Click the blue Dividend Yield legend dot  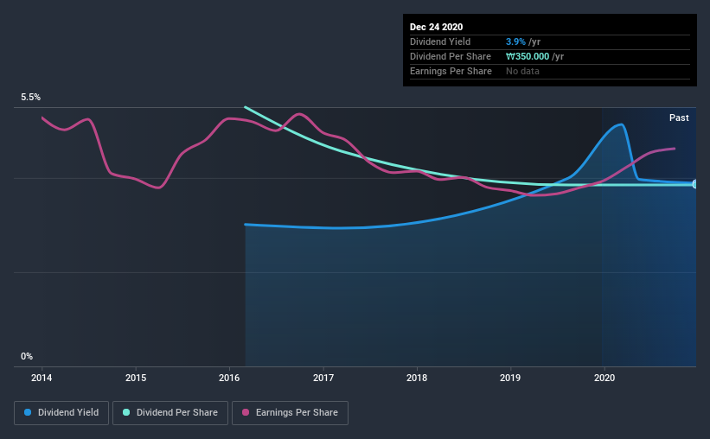28,412
